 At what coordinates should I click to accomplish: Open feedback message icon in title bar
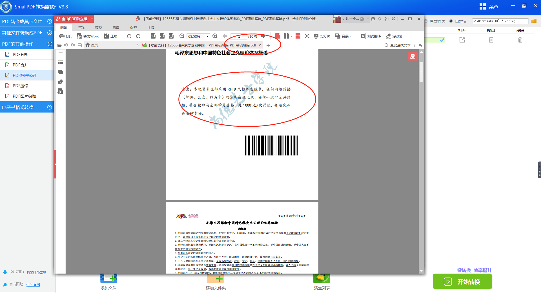(x=373, y=19)
